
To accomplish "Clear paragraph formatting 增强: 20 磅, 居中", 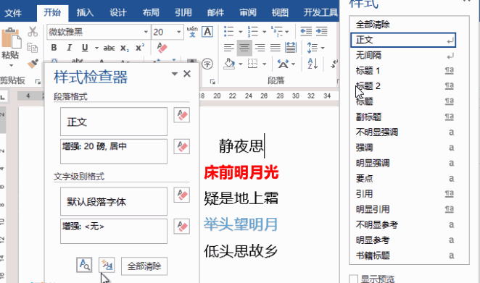I will (182, 146).
